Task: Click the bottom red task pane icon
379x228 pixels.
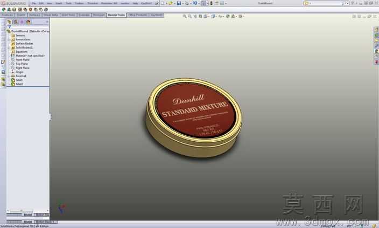Action: click(376, 62)
